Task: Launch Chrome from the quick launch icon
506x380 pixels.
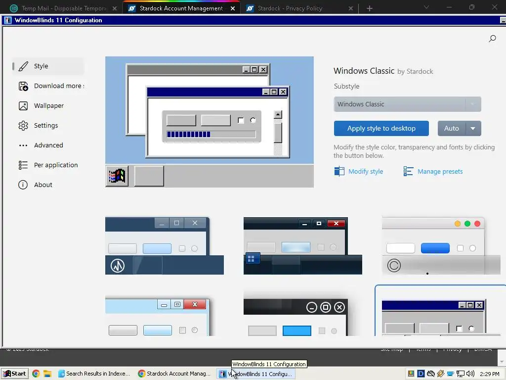Action: [36, 374]
